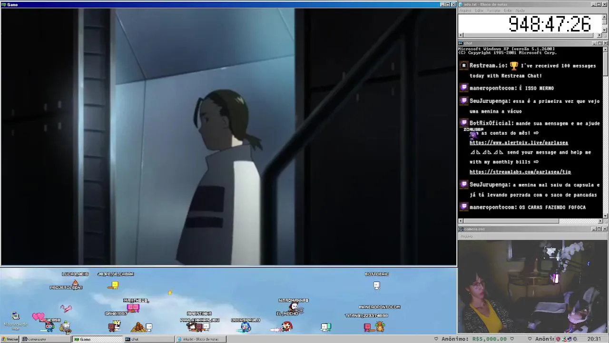This screenshot has height=343, width=609.
Task: Click the chat horizontal scrollbar thumb
Action: coord(511,221)
